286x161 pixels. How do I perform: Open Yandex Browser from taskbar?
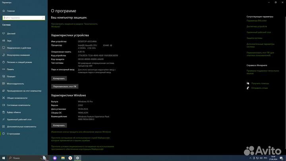point(70,158)
